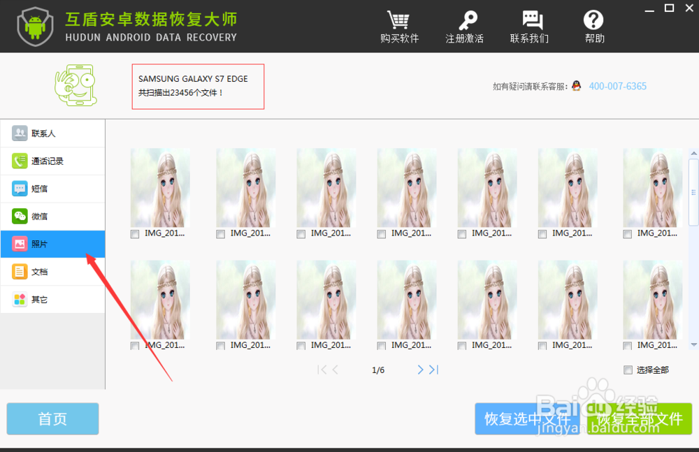Click the 恢复选中文件 button
699x452 pixels.
[527, 418]
